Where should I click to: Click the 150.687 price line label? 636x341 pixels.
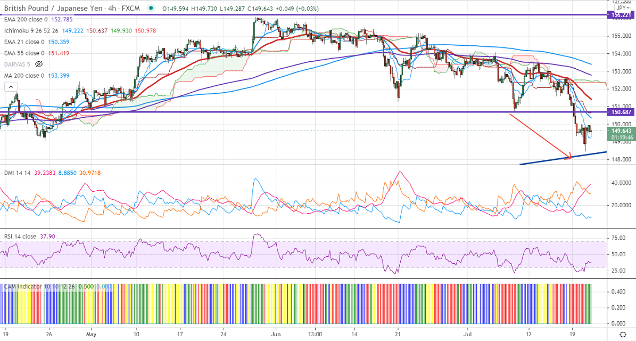(x=621, y=112)
